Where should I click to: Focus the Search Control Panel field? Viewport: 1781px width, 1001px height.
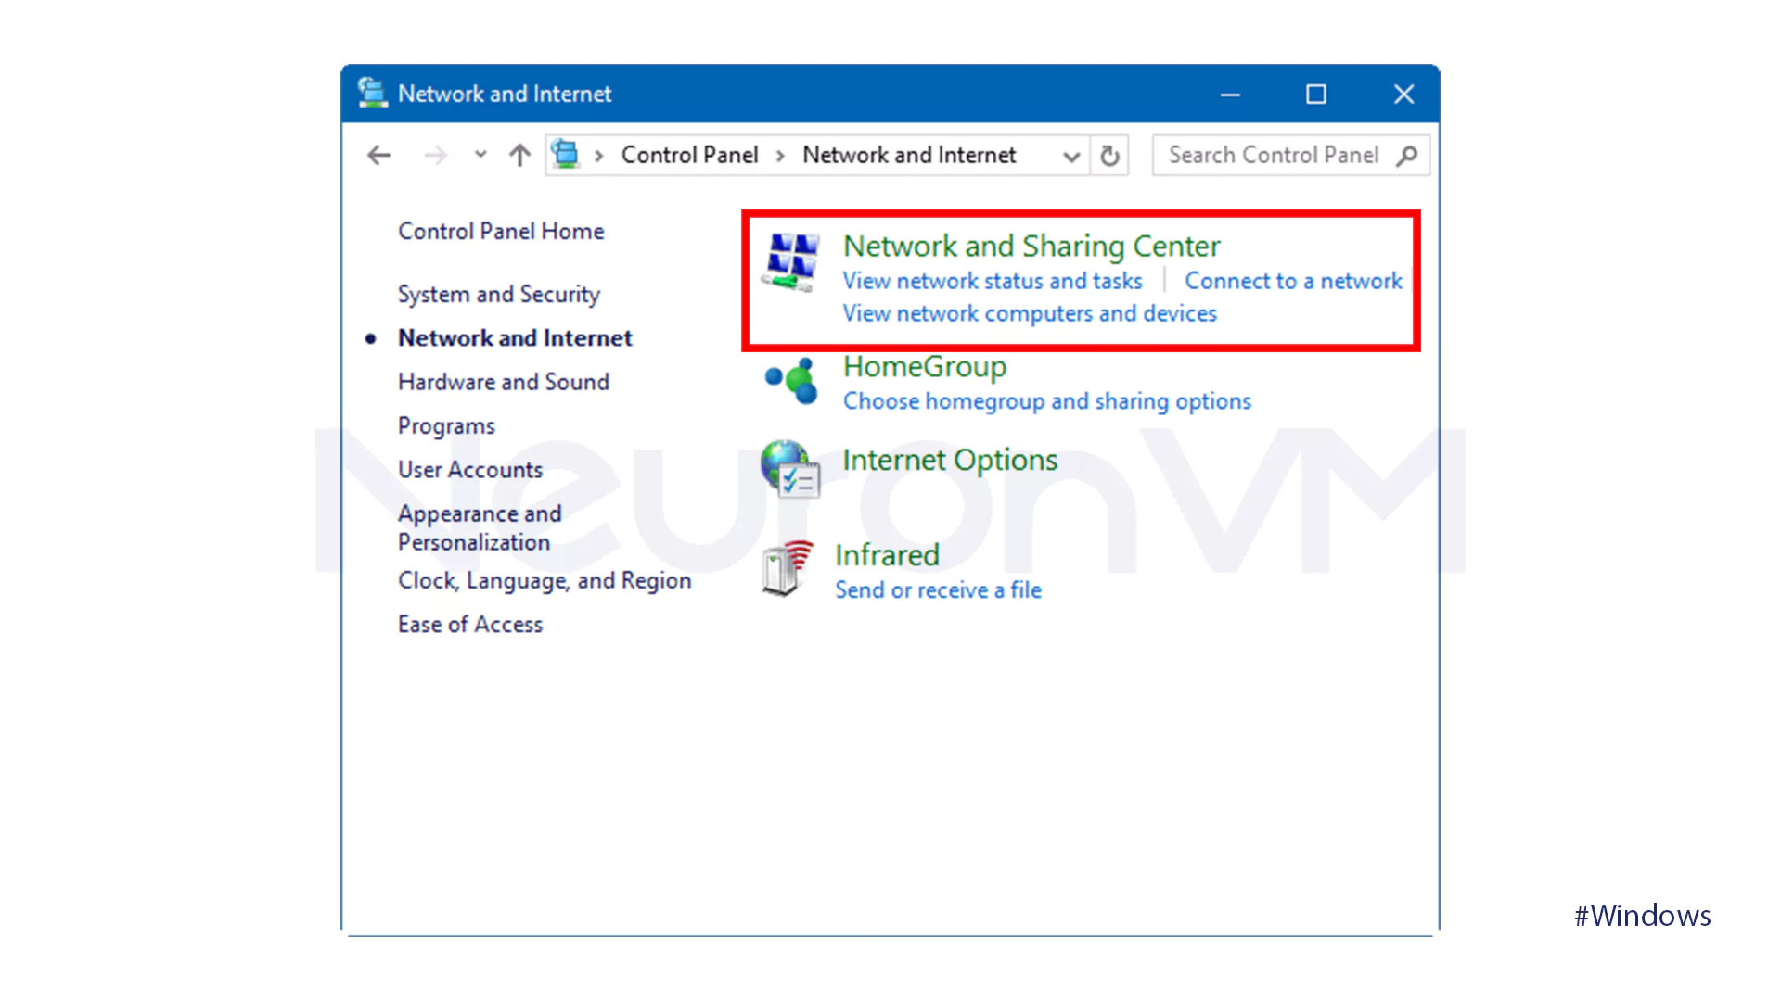(x=1290, y=156)
